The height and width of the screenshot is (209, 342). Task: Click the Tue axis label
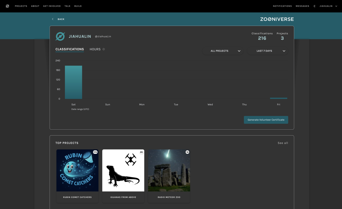[176, 104]
